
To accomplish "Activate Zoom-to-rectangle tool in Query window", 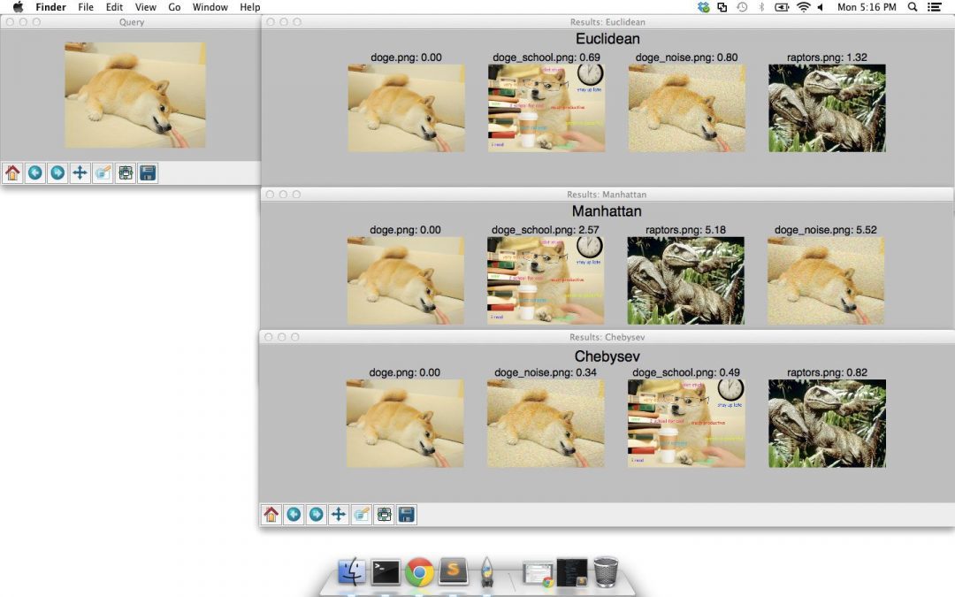I will pyautogui.click(x=103, y=173).
